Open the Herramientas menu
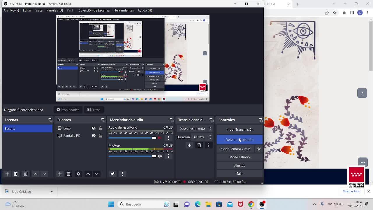Screen dimensions: 373x210 click(x=124, y=10)
